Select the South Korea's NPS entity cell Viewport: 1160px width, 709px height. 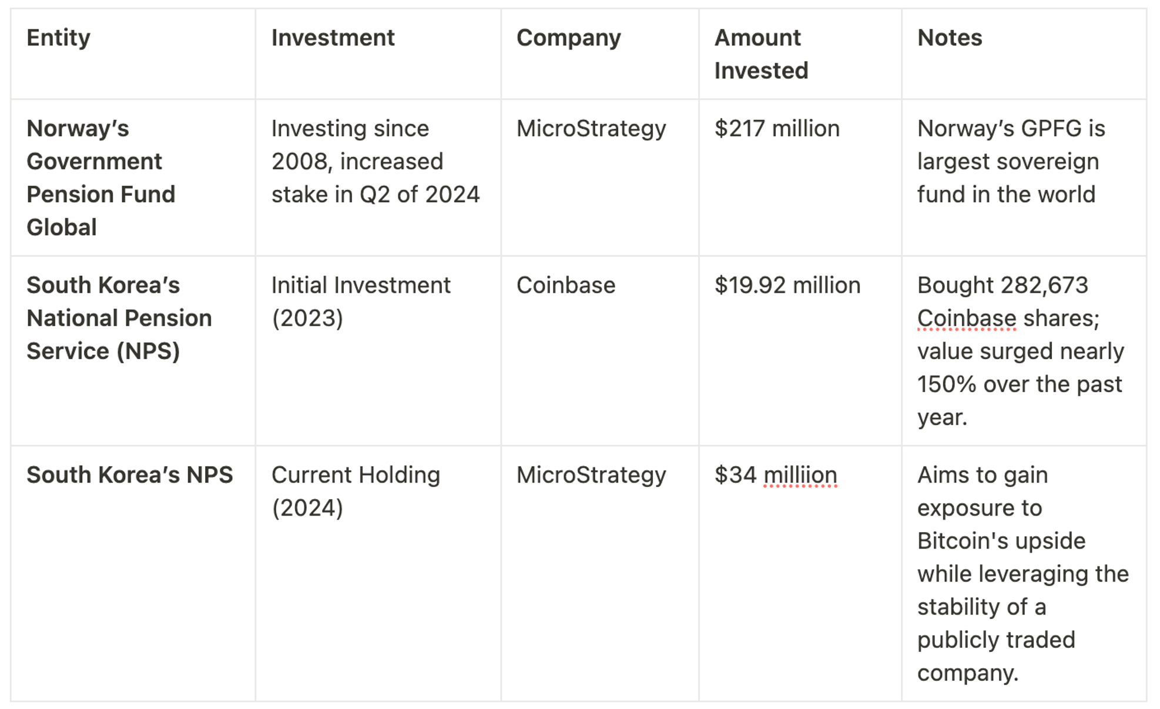(x=133, y=573)
